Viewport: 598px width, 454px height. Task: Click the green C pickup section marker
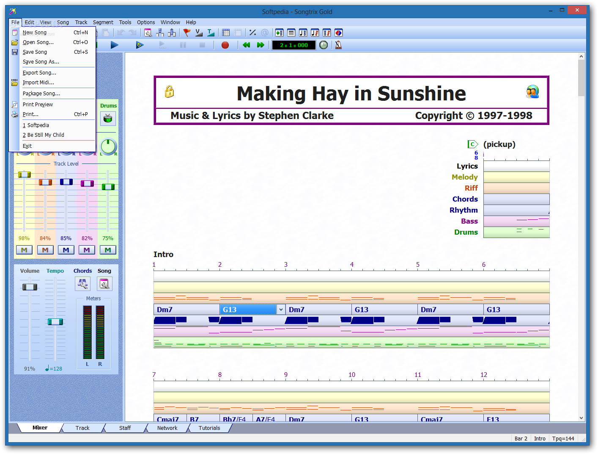473,144
